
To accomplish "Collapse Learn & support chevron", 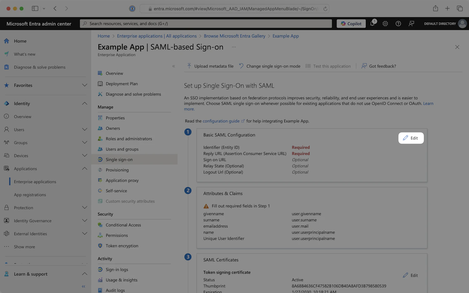I will pyautogui.click(x=85, y=274).
